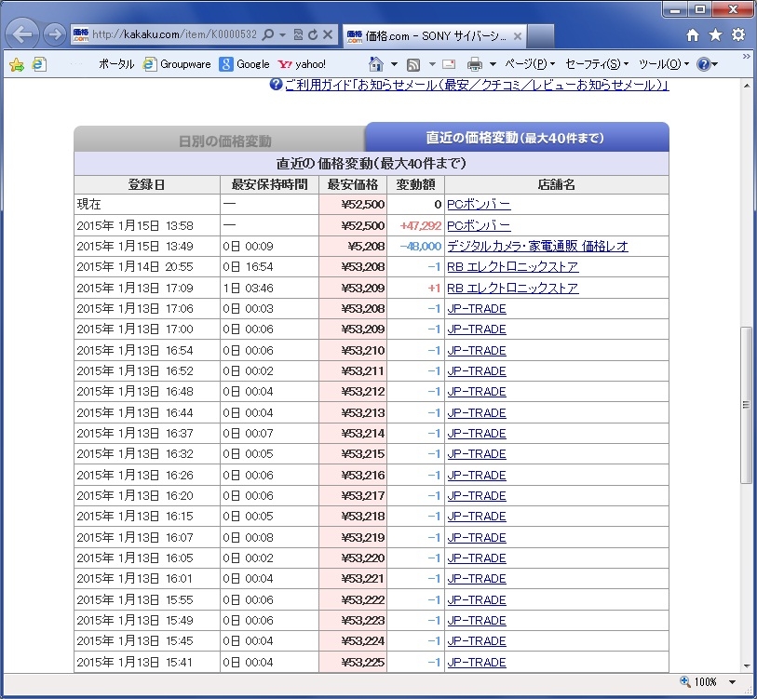Click the Add to Favorites bar star icon
This screenshot has width=757, height=699.
pyautogui.click(x=17, y=64)
